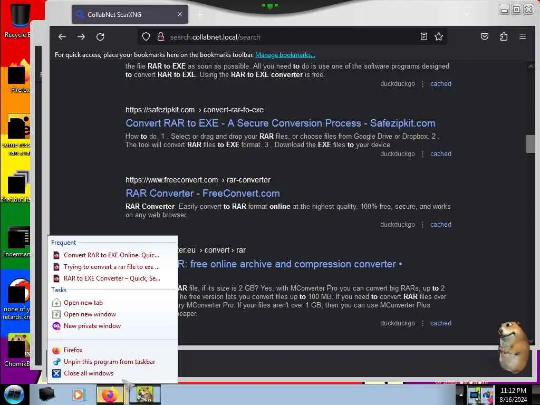The image size is (540, 405).
Task: Click the page vertical scrollbar thumb
Action: pyautogui.click(x=531, y=143)
